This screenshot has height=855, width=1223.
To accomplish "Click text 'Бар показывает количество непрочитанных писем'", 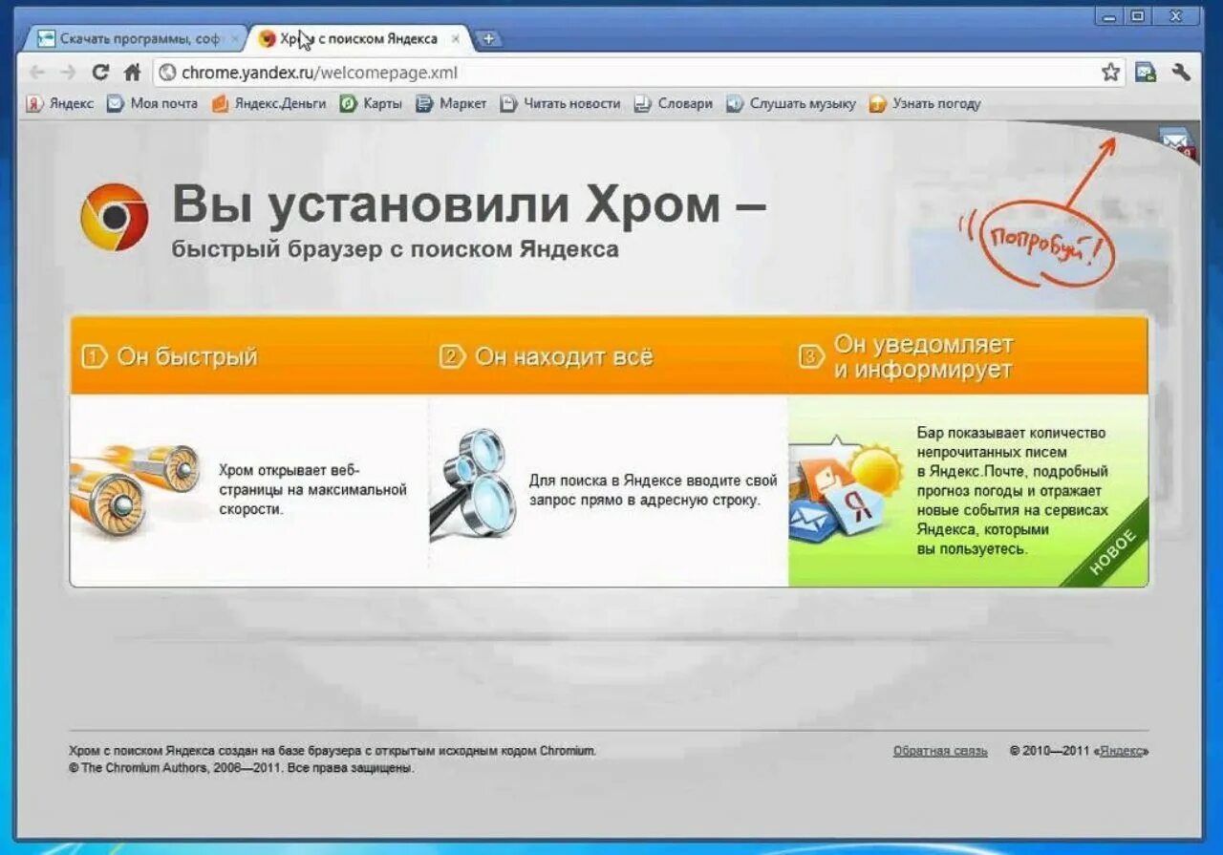I will coord(1013,491).
